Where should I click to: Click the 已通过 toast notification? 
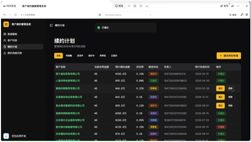click(x=125, y=27)
